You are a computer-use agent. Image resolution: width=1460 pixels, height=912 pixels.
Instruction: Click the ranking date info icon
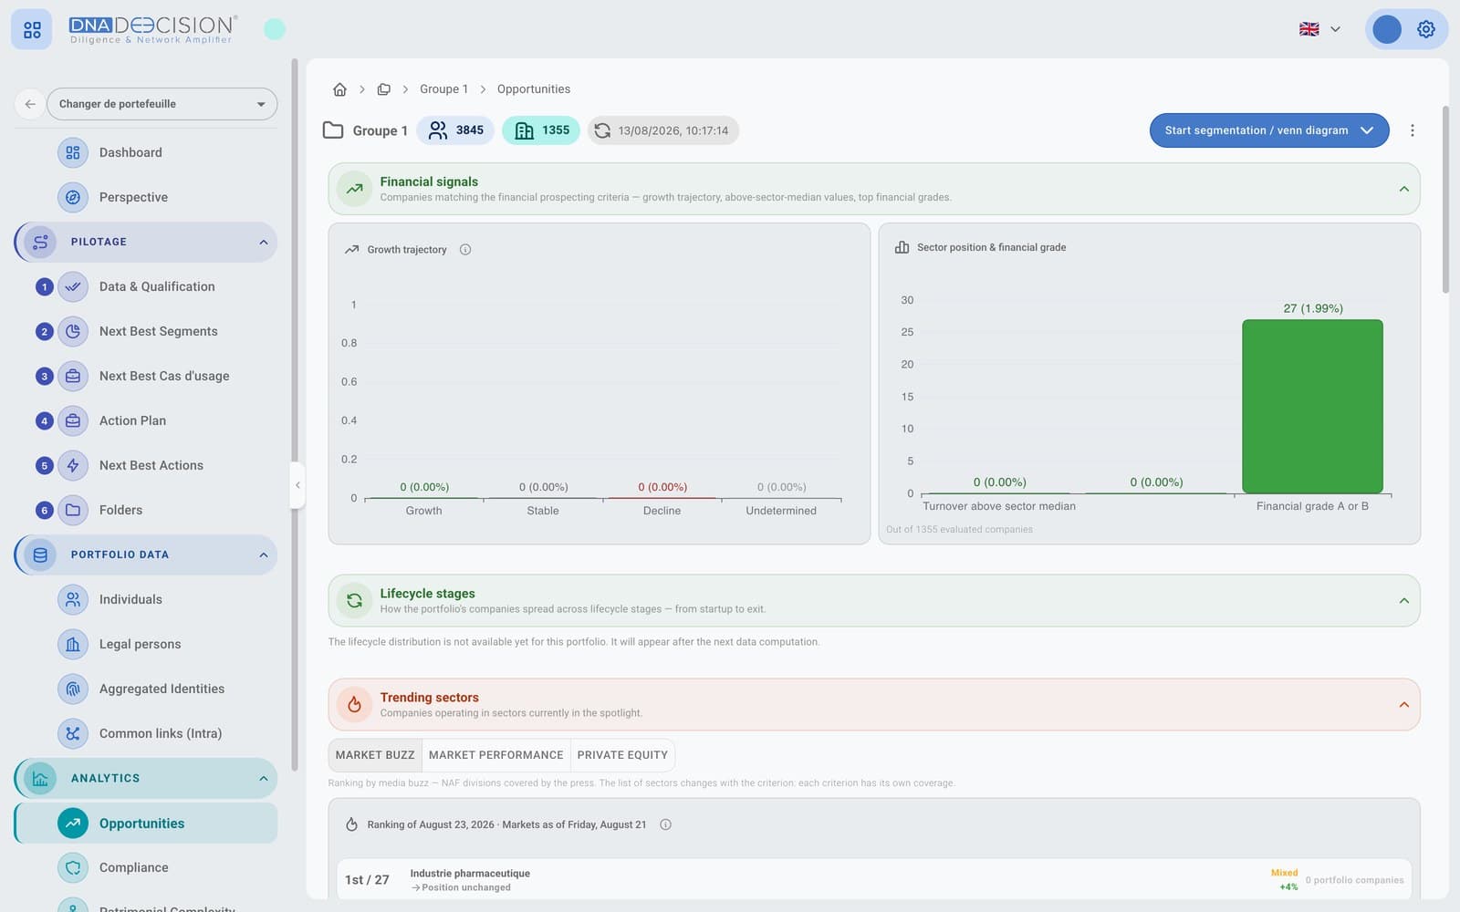665,824
